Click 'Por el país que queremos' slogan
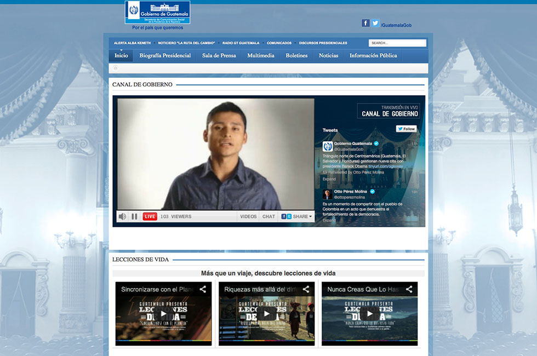 point(158,28)
